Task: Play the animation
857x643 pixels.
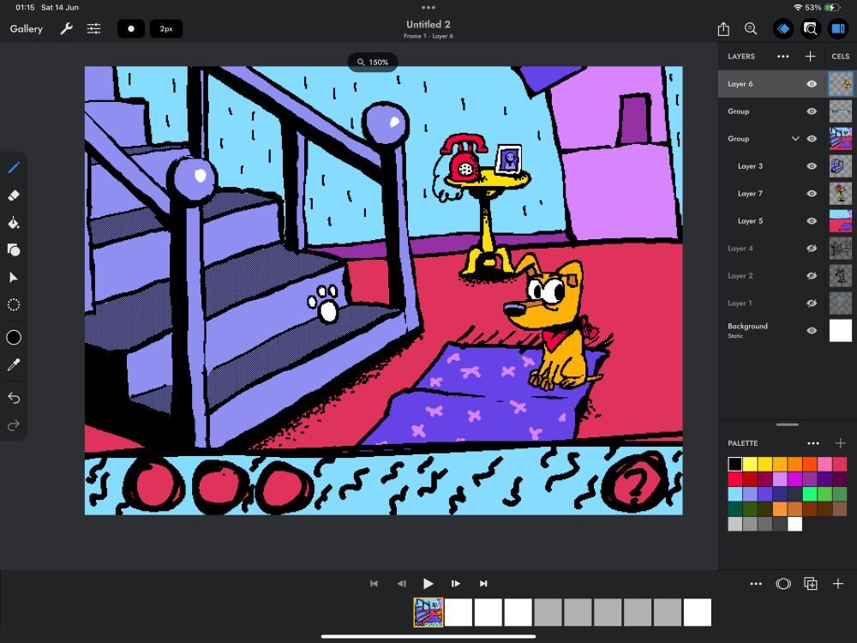Action: (x=428, y=584)
